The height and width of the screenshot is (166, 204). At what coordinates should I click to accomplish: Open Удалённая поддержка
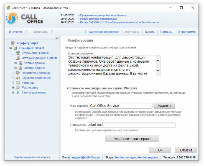(104, 32)
